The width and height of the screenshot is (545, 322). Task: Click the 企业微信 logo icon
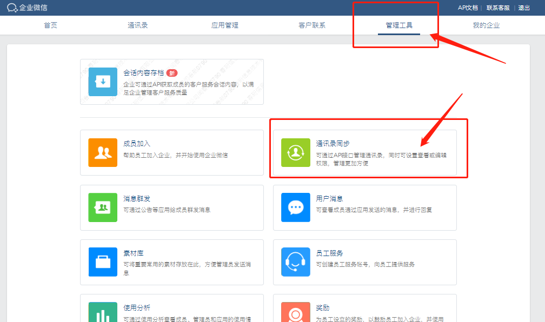(12, 8)
